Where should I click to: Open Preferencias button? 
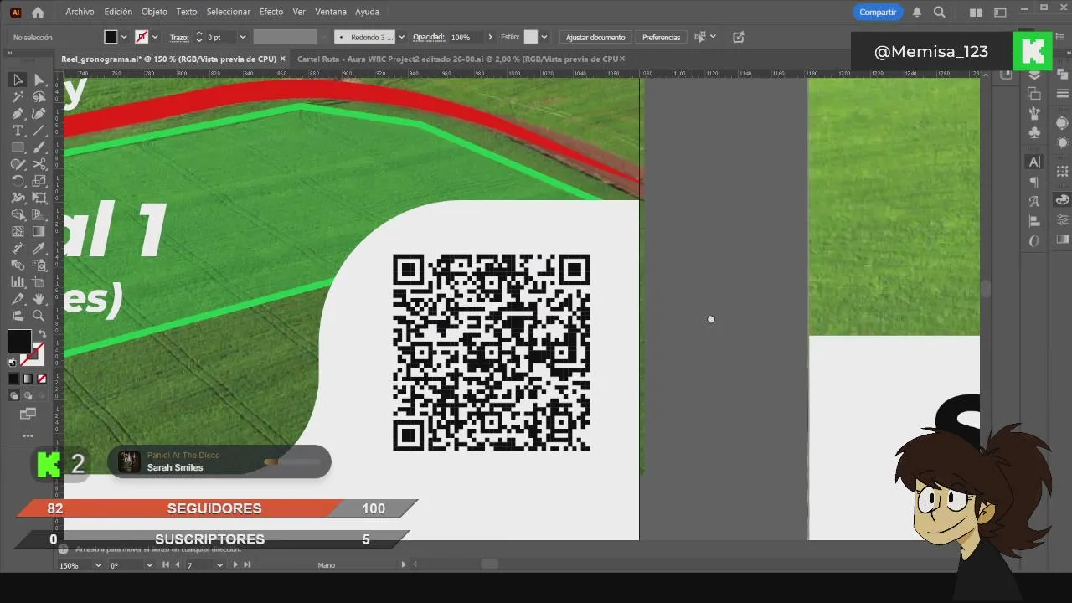(x=661, y=37)
